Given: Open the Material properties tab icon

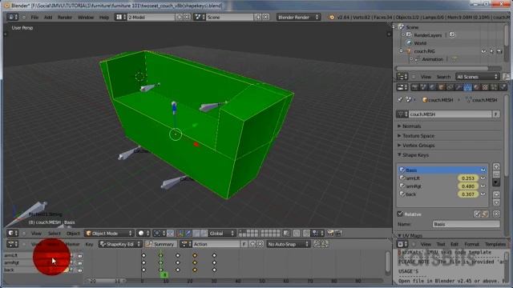Looking at the screenshot, I should pos(476,87).
